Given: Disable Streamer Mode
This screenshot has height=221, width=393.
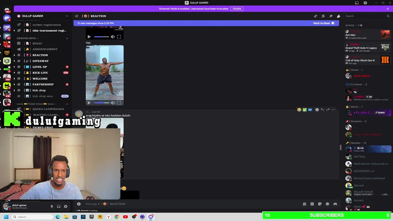Looking at the screenshot, I should pyautogui.click(x=237, y=9).
